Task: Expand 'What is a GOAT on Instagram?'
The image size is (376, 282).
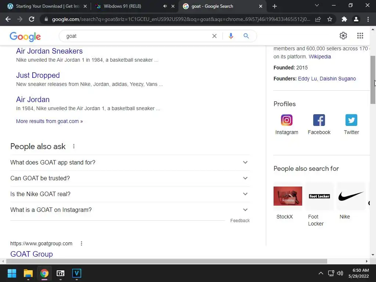Action: click(x=130, y=210)
